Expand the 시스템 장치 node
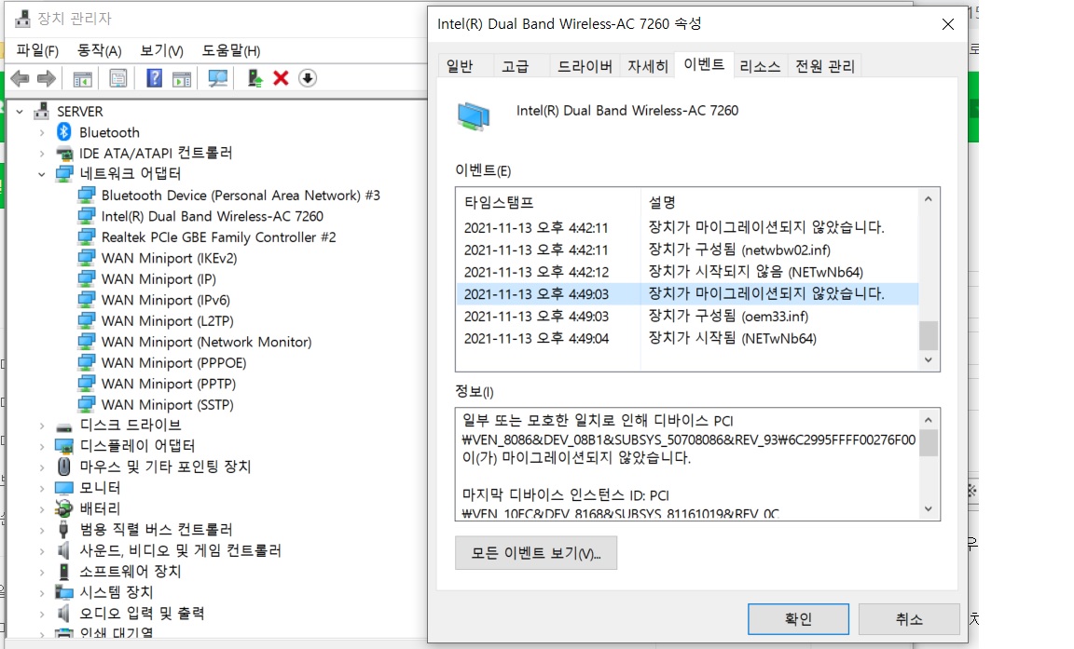Image resolution: width=1074 pixels, height=649 pixels. point(42,592)
